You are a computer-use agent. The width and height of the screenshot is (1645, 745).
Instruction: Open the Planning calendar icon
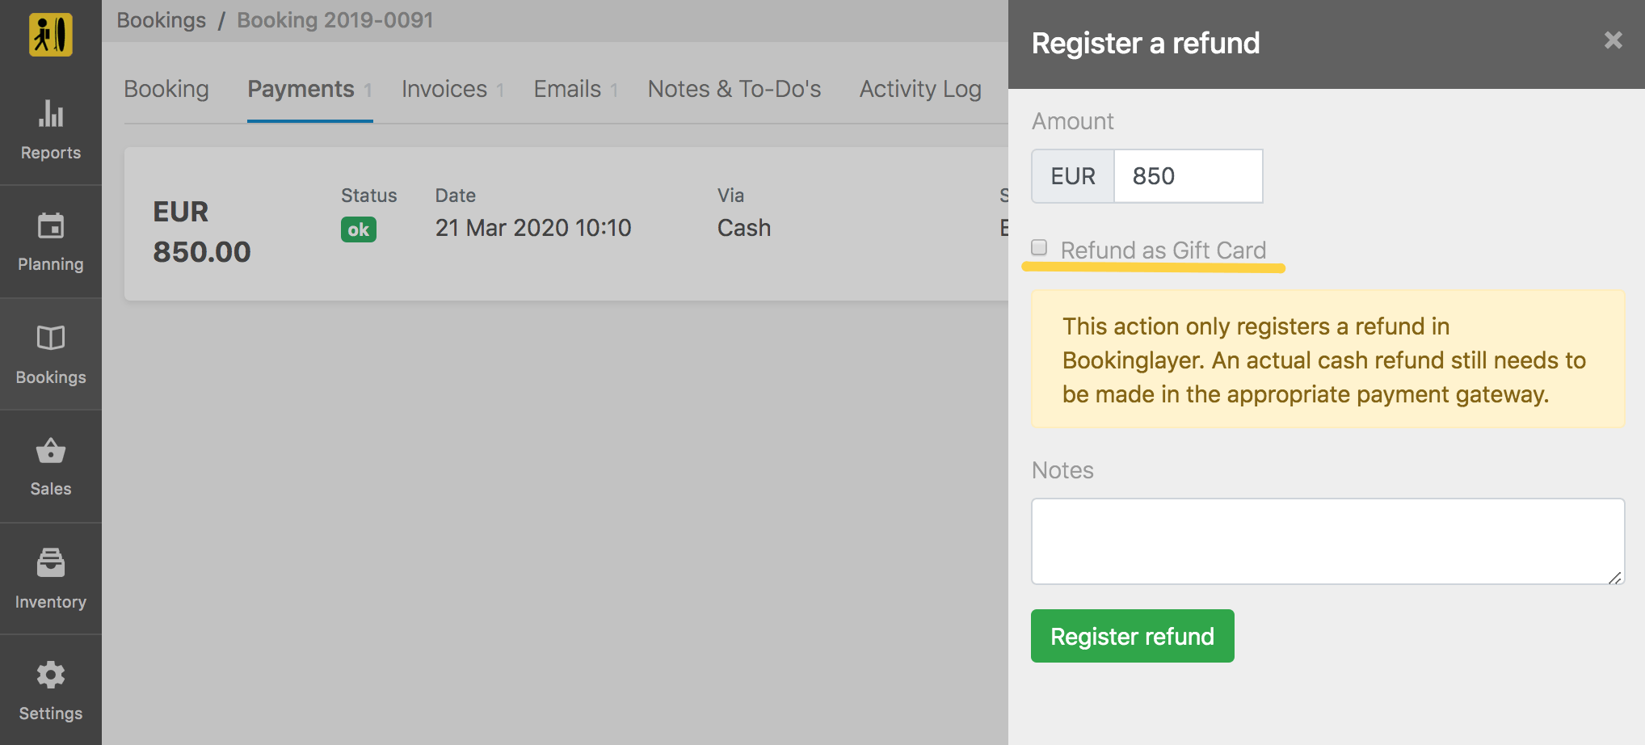click(x=51, y=226)
